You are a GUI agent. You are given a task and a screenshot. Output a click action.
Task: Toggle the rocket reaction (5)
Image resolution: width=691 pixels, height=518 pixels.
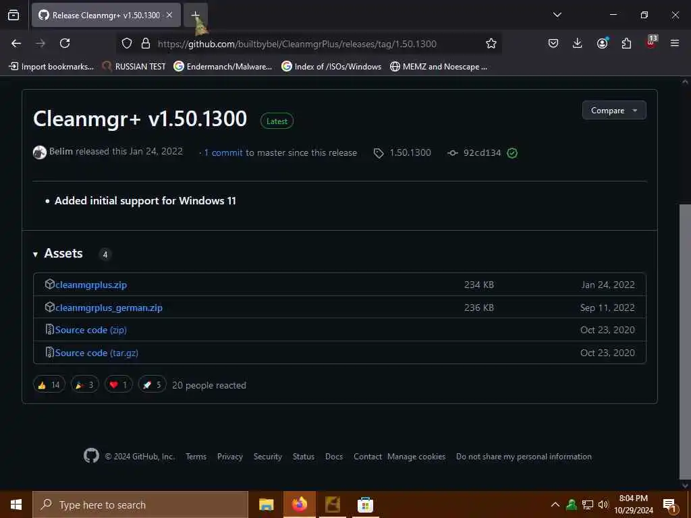(152, 384)
